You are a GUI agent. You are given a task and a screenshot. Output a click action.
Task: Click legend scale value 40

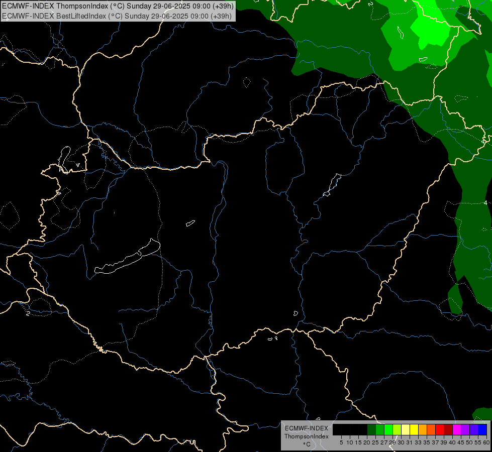pyautogui.click(x=452, y=442)
